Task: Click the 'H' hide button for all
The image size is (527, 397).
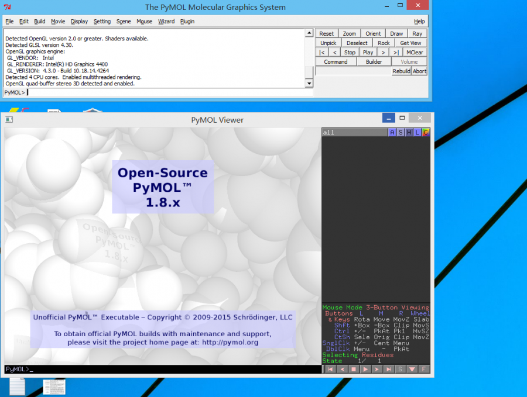Action: pyautogui.click(x=409, y=132)
